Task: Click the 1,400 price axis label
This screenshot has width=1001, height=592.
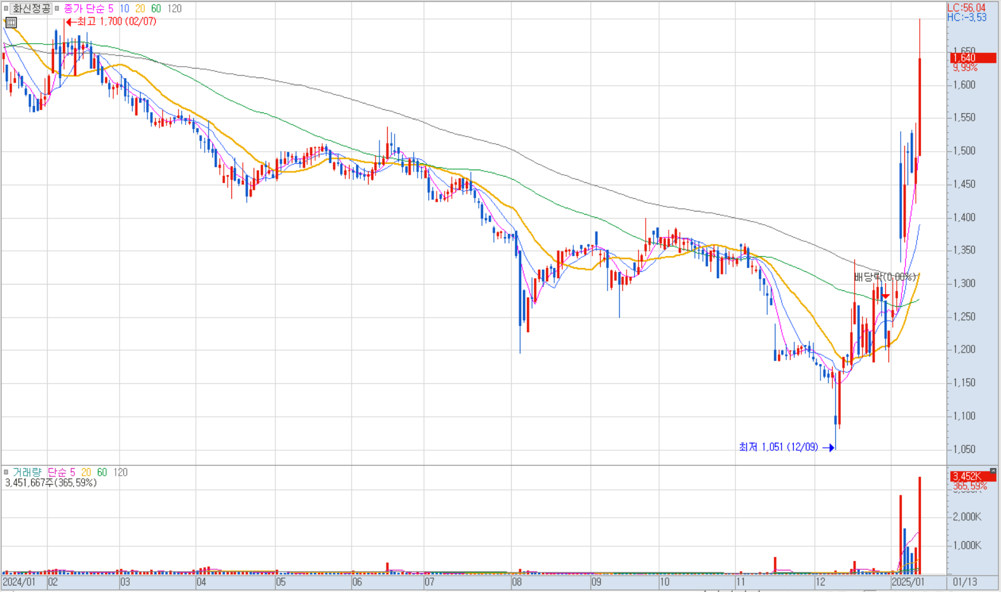Action: point(964,217)
